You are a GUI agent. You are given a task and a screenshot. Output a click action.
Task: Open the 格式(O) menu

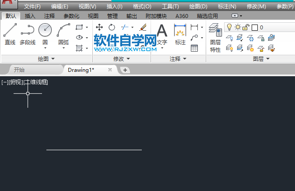142,7
